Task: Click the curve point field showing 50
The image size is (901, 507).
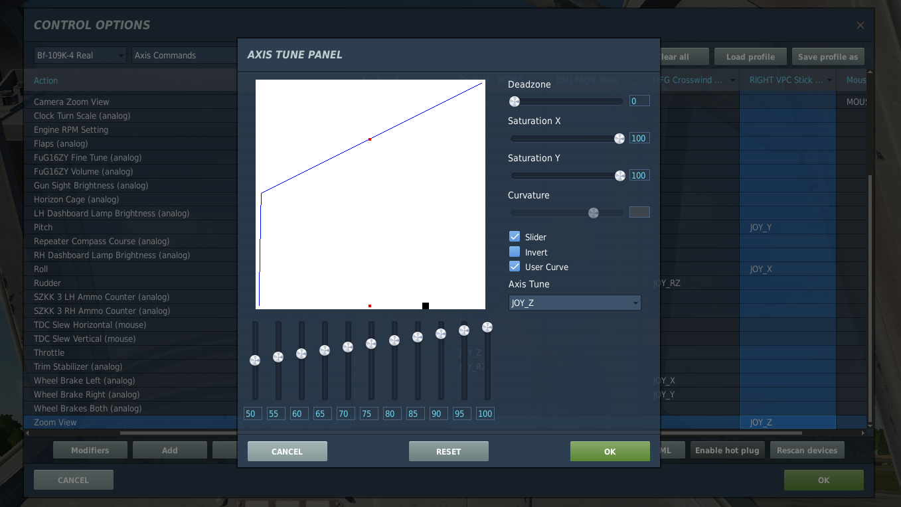Action: point(253,413)
